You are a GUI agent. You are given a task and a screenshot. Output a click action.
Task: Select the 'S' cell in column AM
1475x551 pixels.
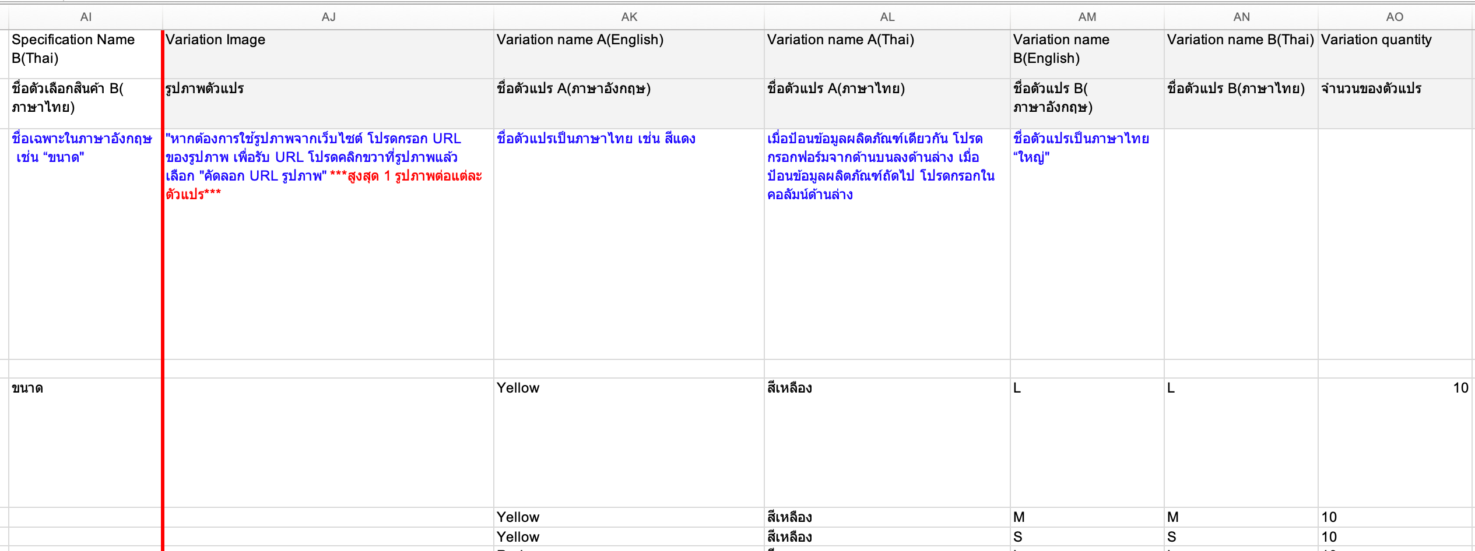(x=1087, y=537)
